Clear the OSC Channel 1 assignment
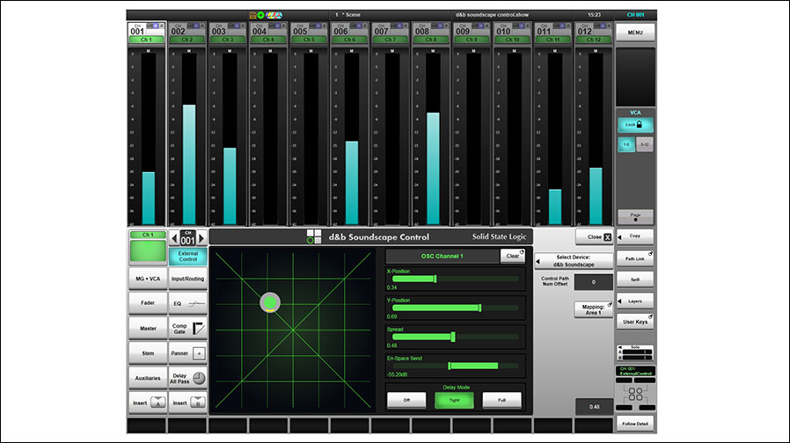Image resolution: width=790 pixels, height=443 pixels. tap(513, 256)
